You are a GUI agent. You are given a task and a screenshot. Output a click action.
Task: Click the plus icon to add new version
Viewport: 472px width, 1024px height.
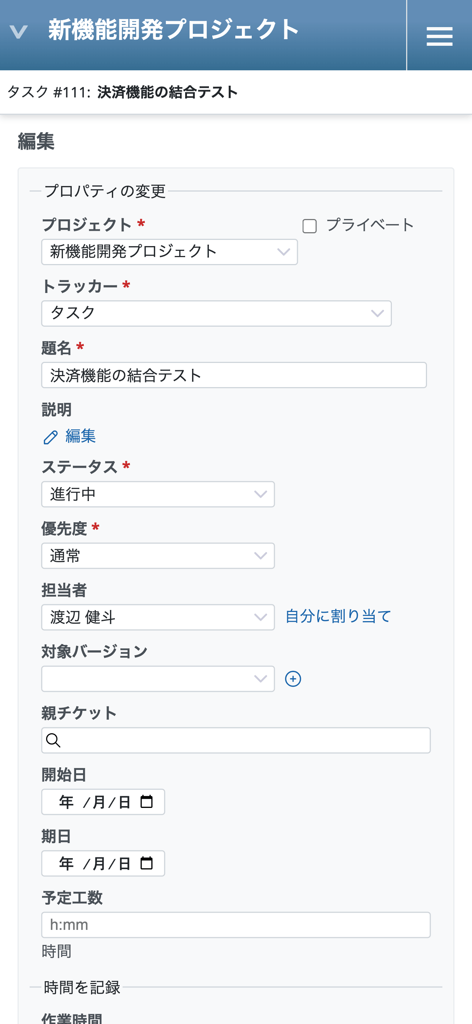point(293,679)
